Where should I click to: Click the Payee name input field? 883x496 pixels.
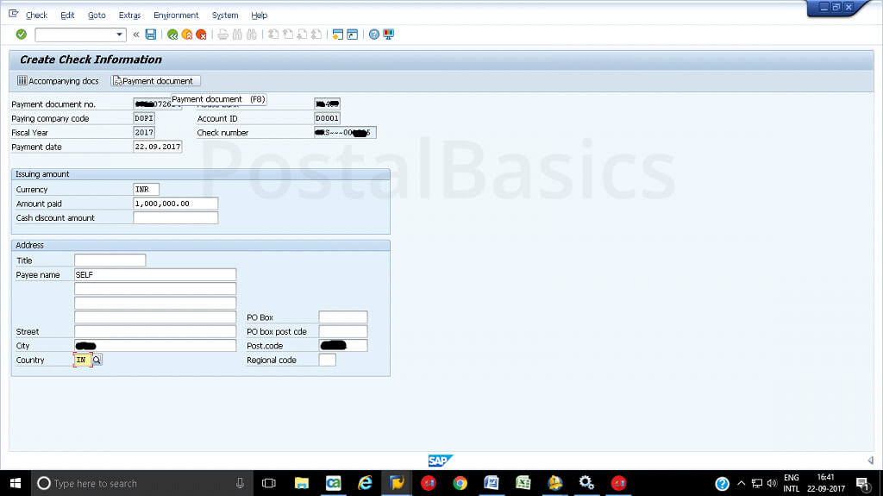click(x=155, y=274)
